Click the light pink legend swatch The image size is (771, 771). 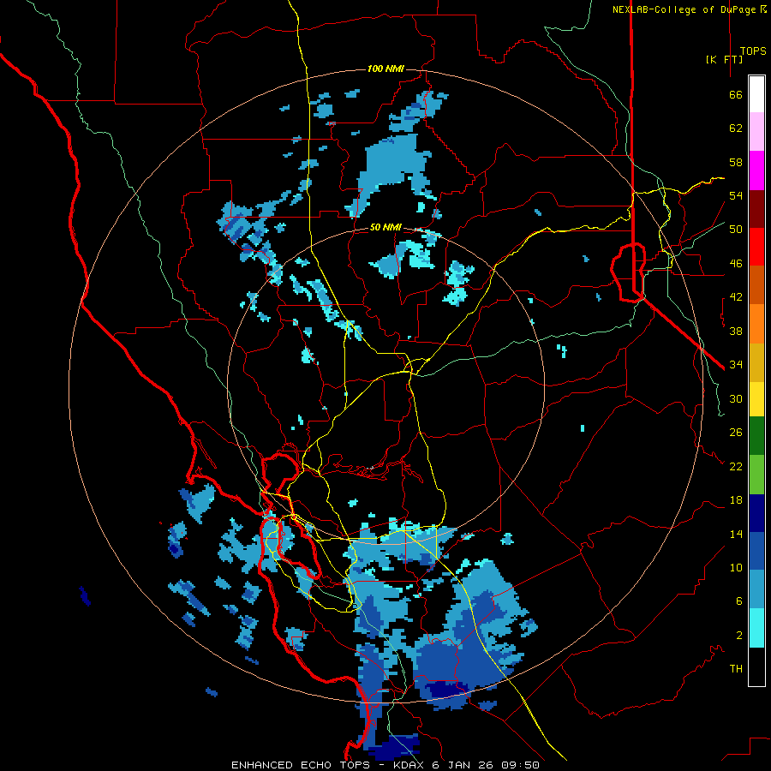(x=756, y=132)
